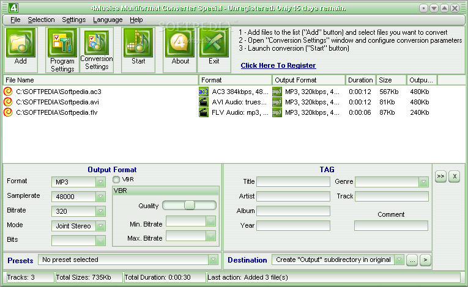The image size is (468, 287).
Task: Expand the Min. Bitrate dropdown
Action: [x=210, y=221]
